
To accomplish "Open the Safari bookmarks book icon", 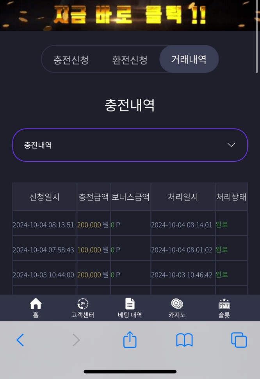I will coord(184,340).
